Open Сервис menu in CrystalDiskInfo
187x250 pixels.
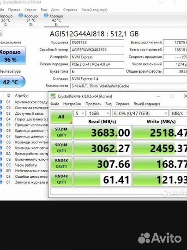[30, 10]
